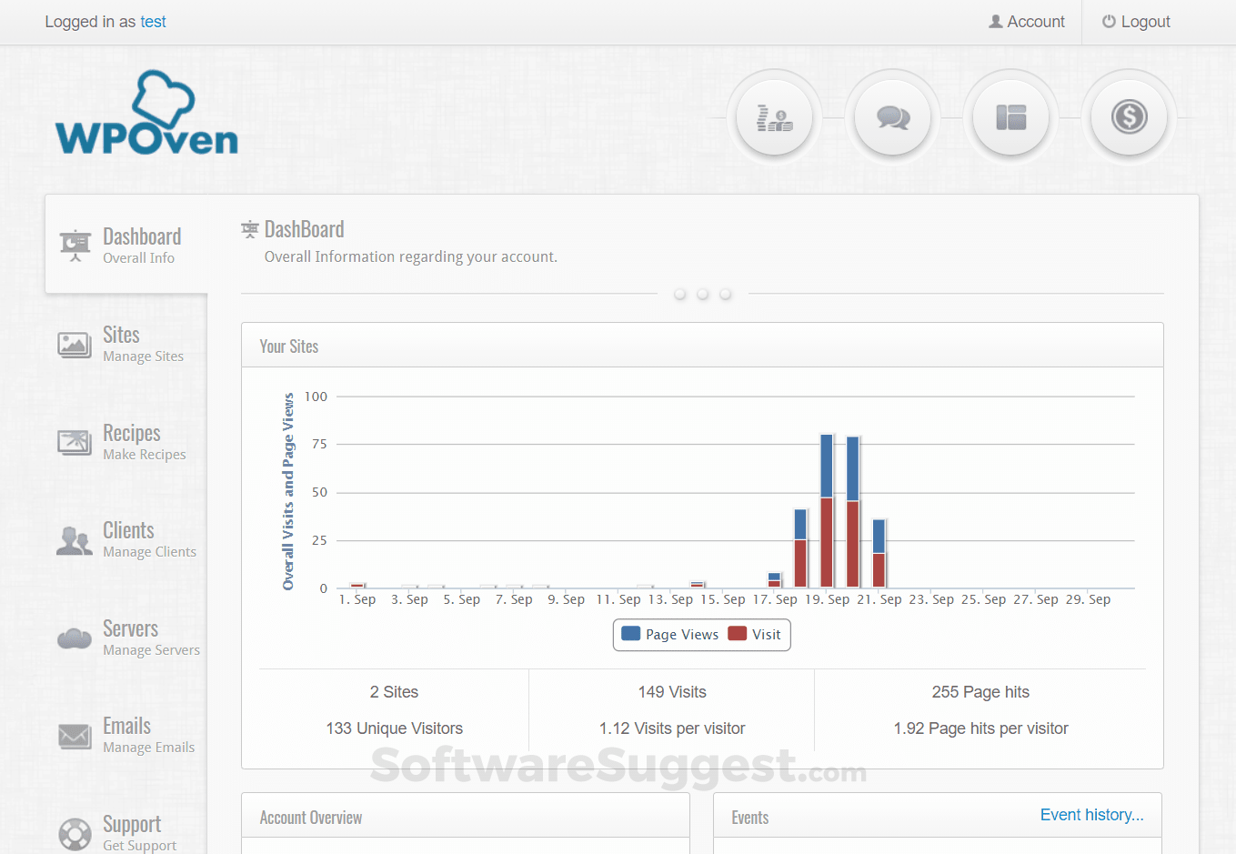Click the WPOven logo
The image size is (1236, 854).
[146, 113]
